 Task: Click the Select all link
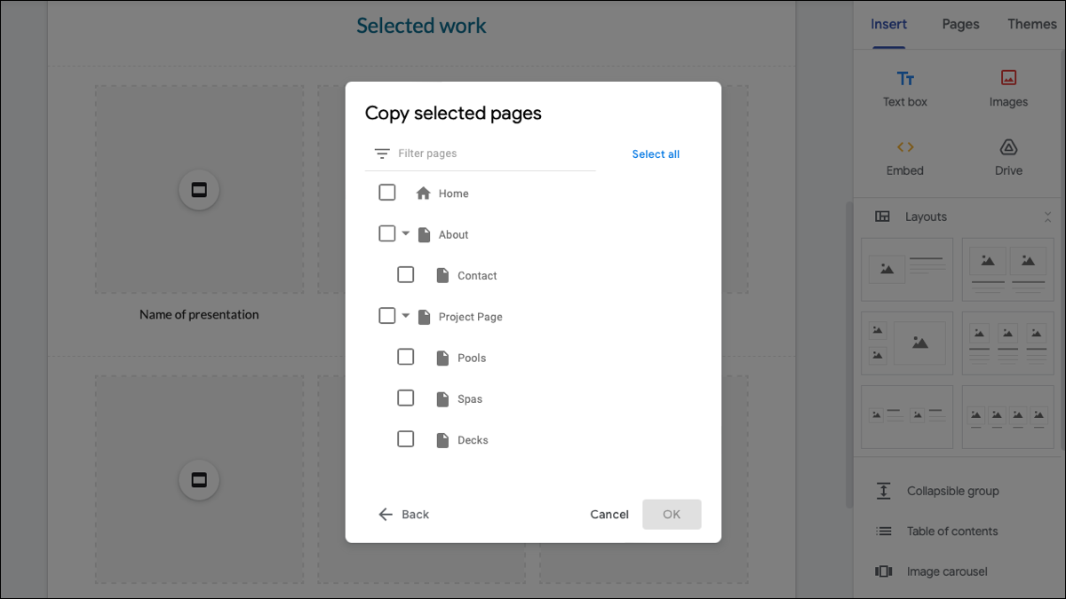(x=656, y=154)
